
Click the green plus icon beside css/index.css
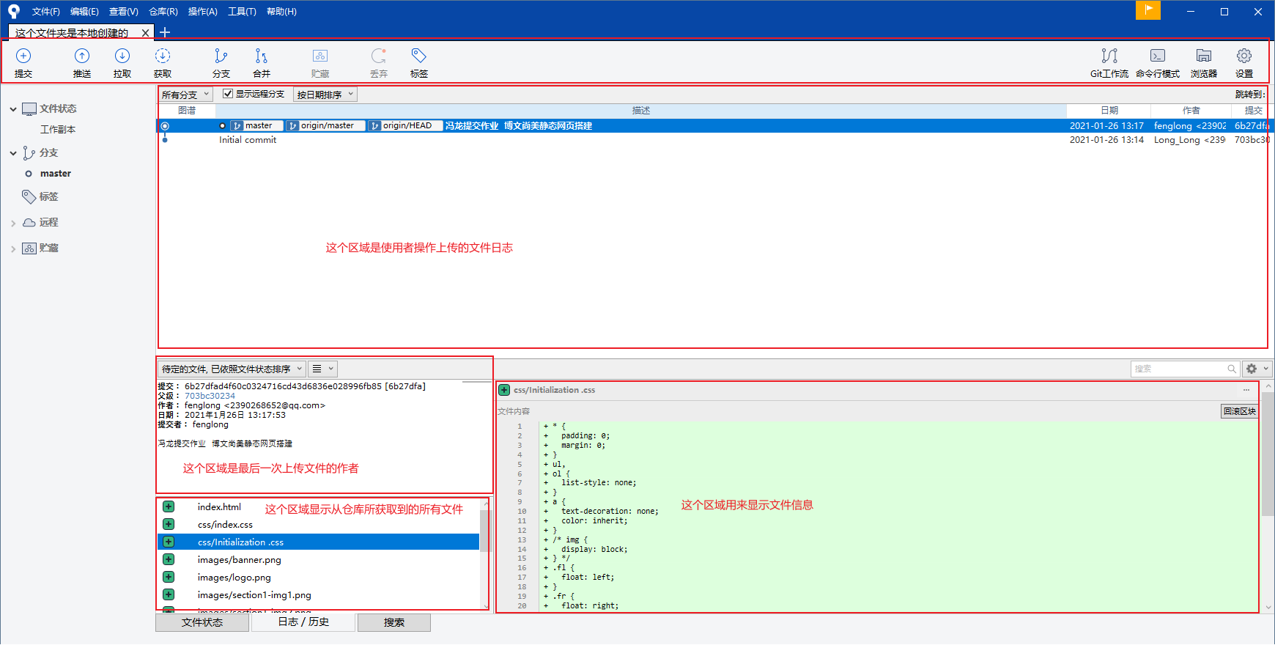169,524
